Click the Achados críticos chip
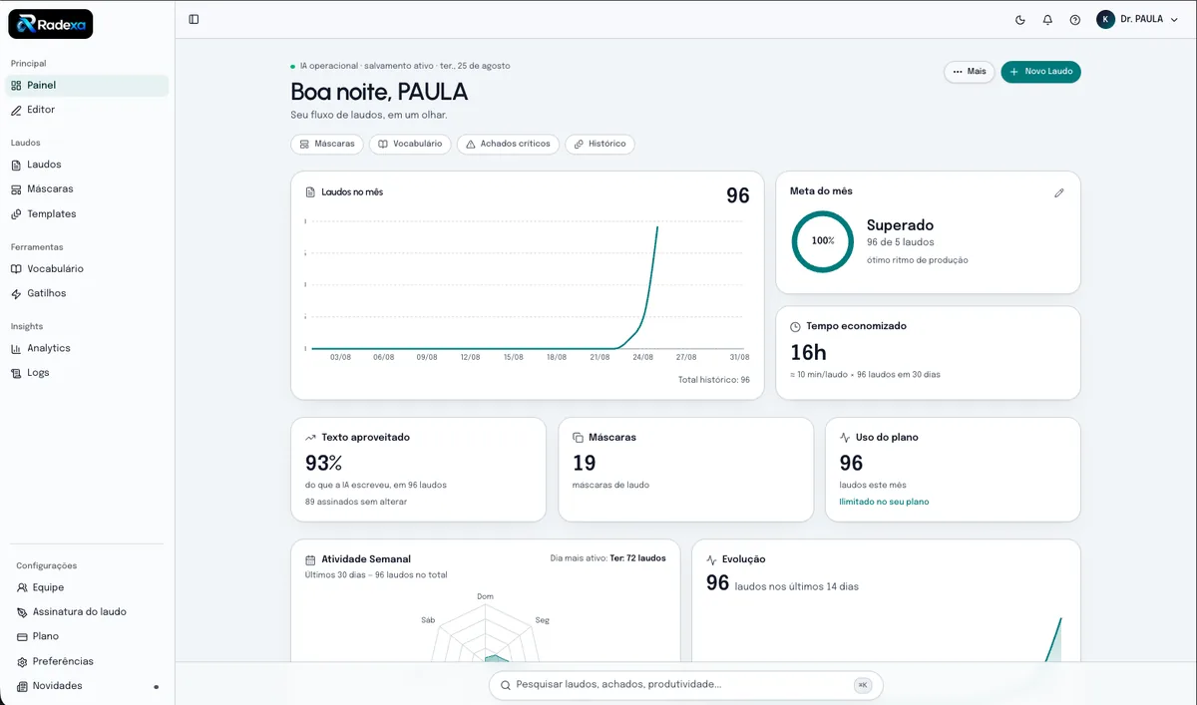The height and width of the screenshot is (705, 1197). (508, 144)
